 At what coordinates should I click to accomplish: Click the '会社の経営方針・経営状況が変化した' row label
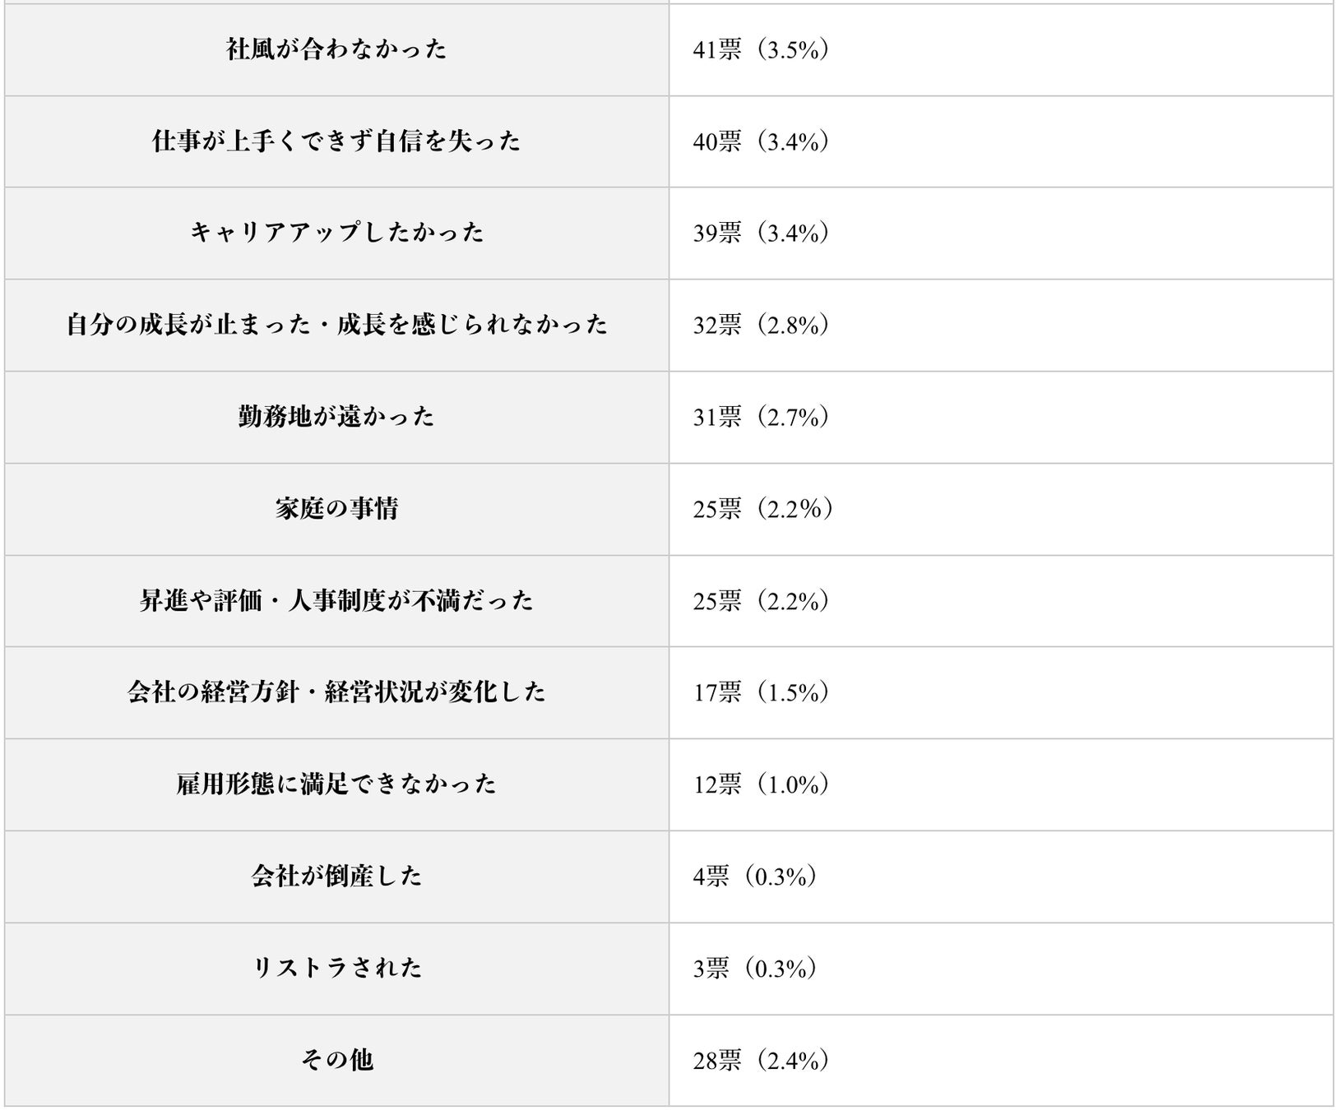[x=336, y=692]
